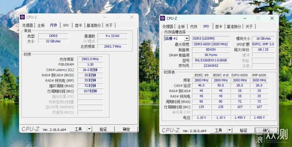Viewport: 292px width, 147px height.
Task: Click the 32 GBytes size value
Action: tap(53, 41)
